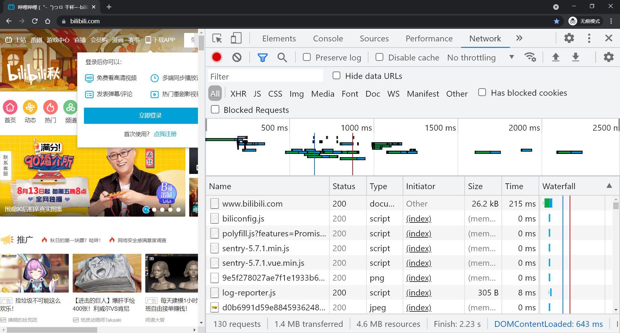Open DevTools settings gear in top bar
Viewport: 620px width, 333px height.
tap(569, 38)
